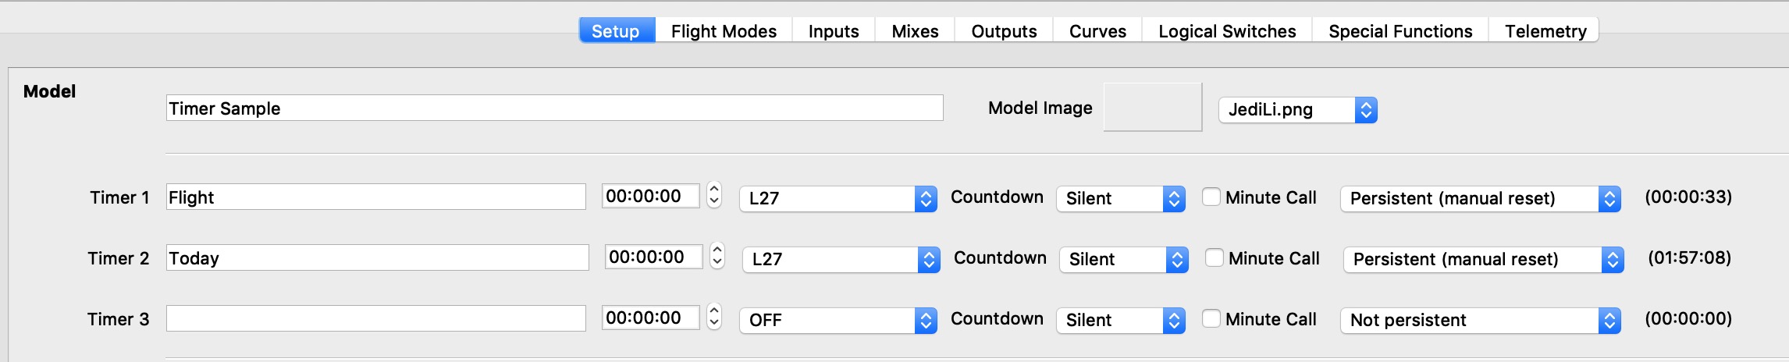
Task: Open Timer 2 persistence dropdown
Action: tap(1483, 259)
